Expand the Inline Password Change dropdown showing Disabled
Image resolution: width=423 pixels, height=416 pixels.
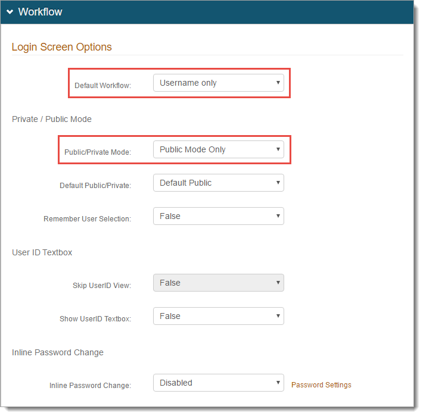pos(218,383)
